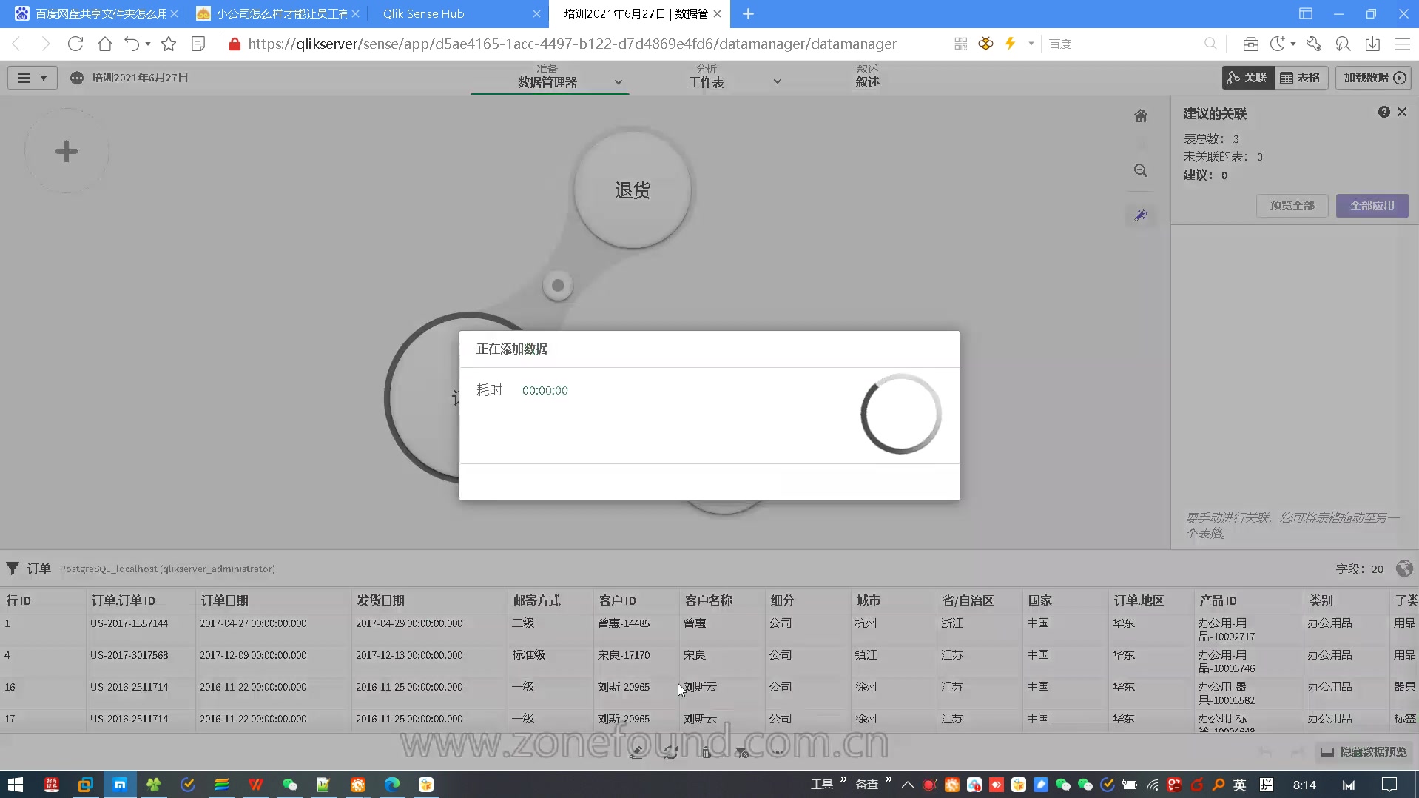Screen dimensions: 1419x798
Task: Open the 数据管理器 prepare tab
Action: [x=547, y=77]
